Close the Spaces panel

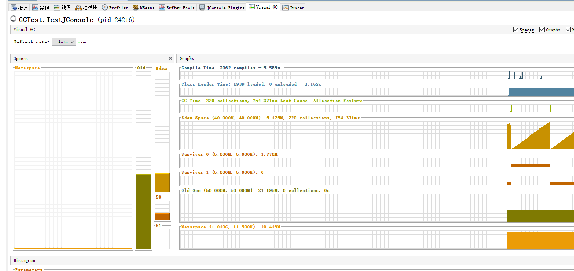(170, 58)
